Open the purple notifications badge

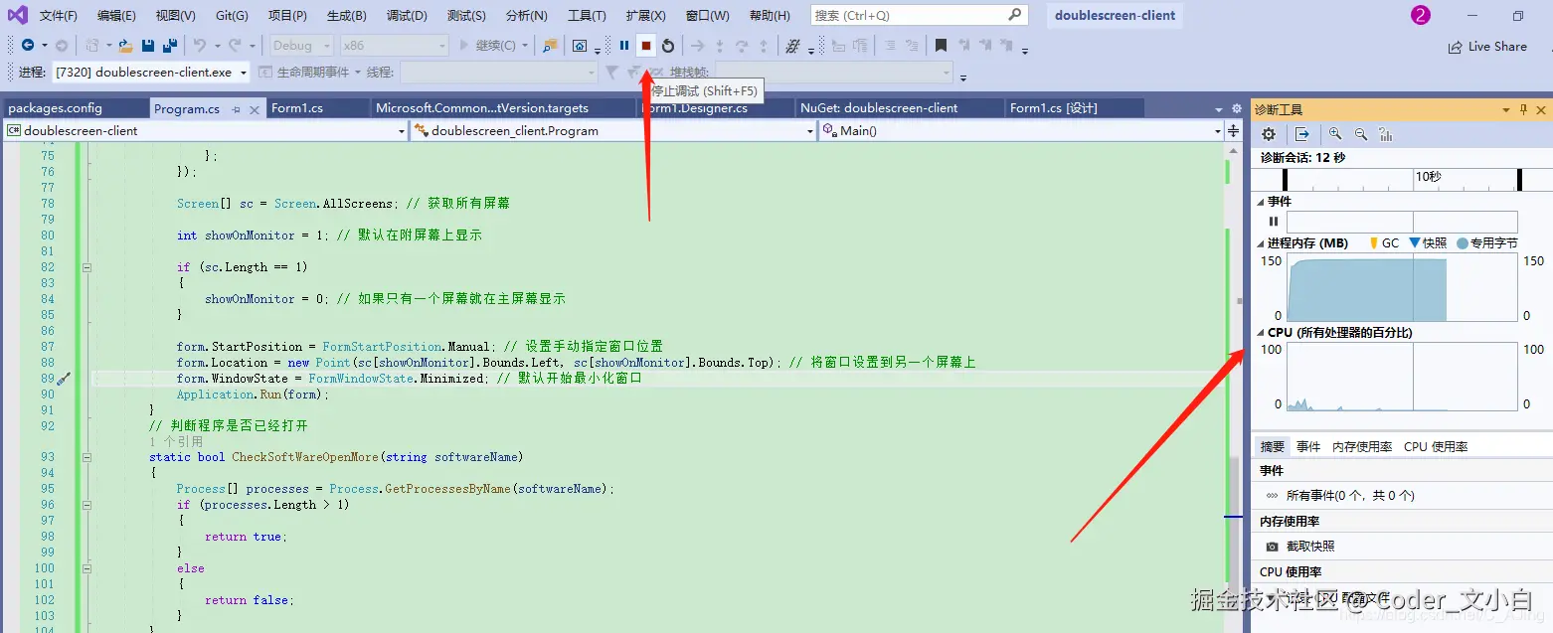point(1421,15)
